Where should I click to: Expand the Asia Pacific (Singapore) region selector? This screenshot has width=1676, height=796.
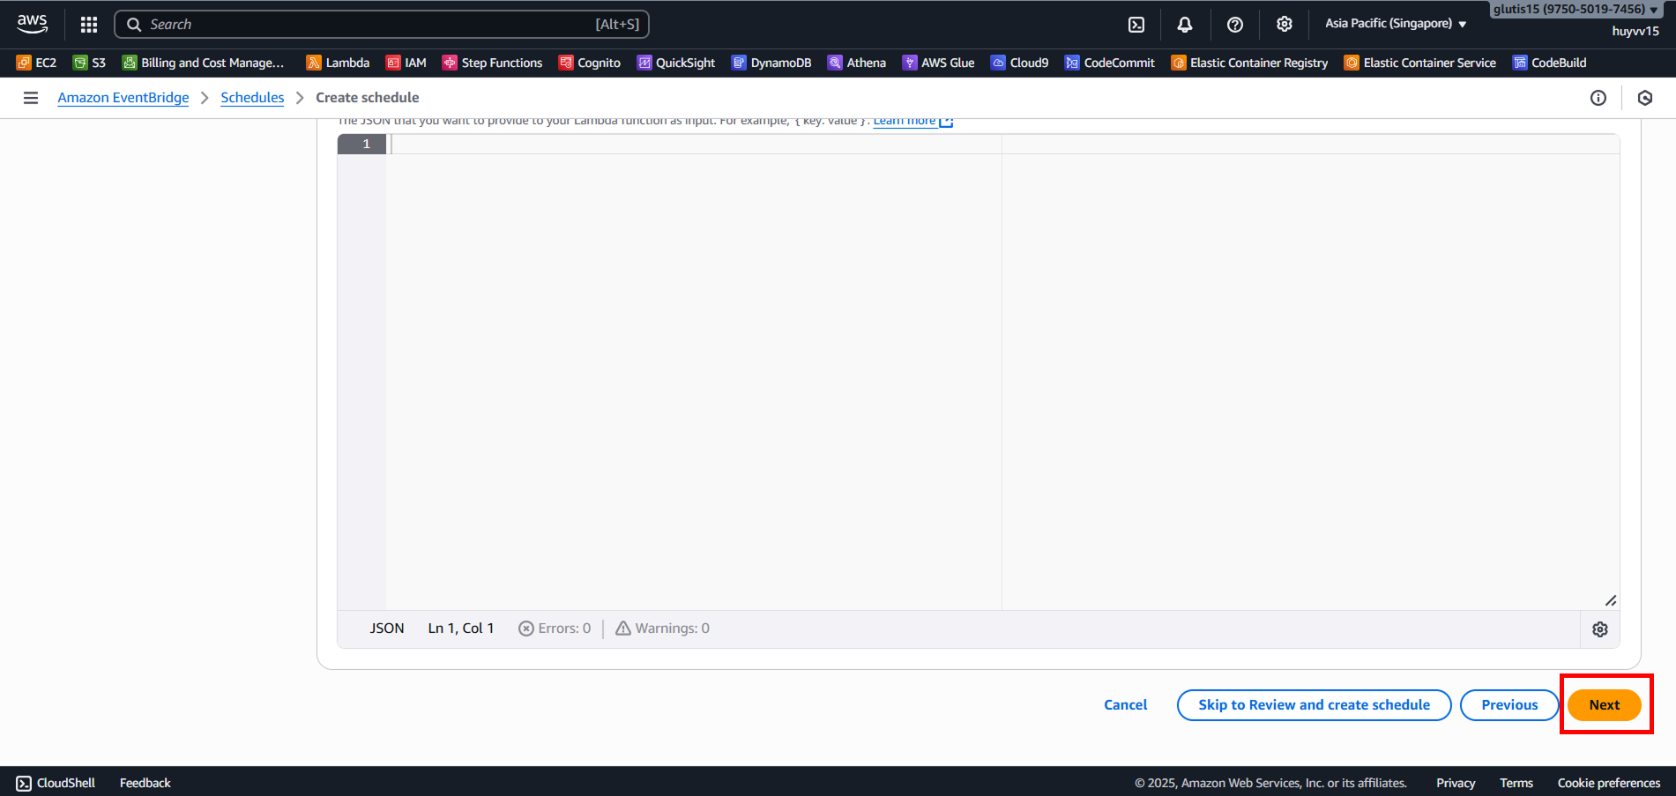1395,24
